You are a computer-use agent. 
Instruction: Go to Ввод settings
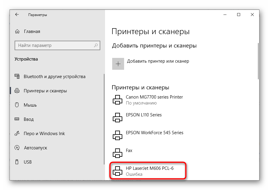point(29,119)
